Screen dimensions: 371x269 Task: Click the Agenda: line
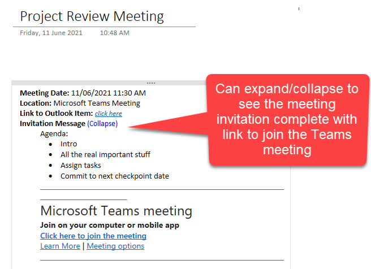(54, 134)
